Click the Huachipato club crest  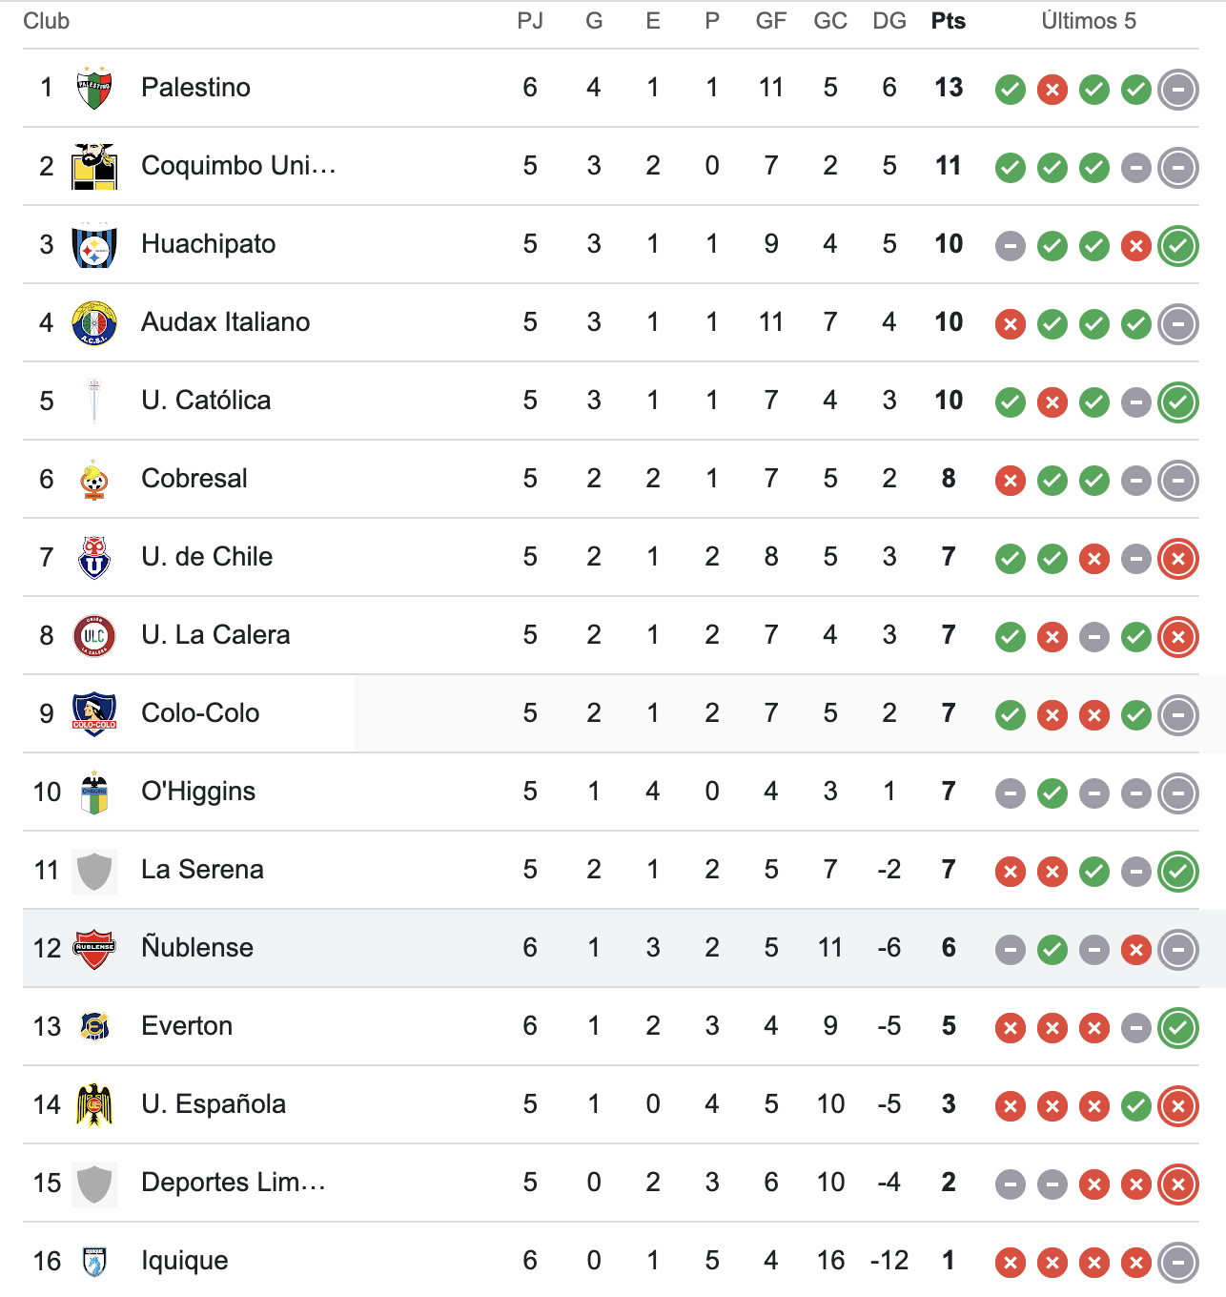pyautogui.click(x=94, y=245)
